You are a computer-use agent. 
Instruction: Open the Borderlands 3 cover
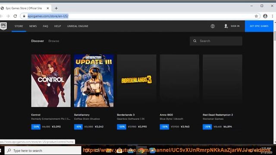coord(137,81)
